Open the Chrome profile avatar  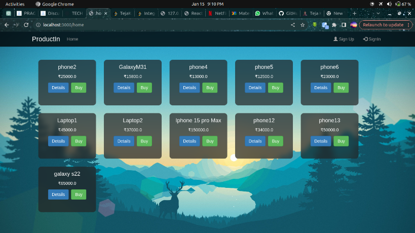354,25
